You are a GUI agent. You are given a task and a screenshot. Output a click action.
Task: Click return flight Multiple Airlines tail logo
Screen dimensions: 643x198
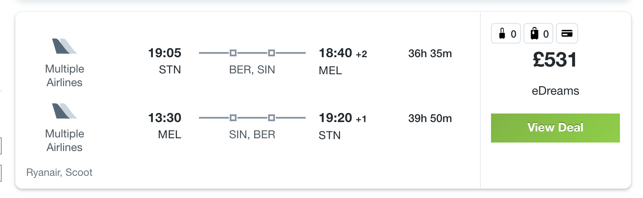(x=65, y=111)
